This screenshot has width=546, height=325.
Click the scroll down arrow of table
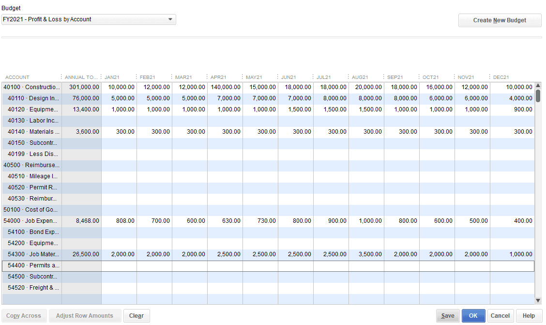(538, 300)
